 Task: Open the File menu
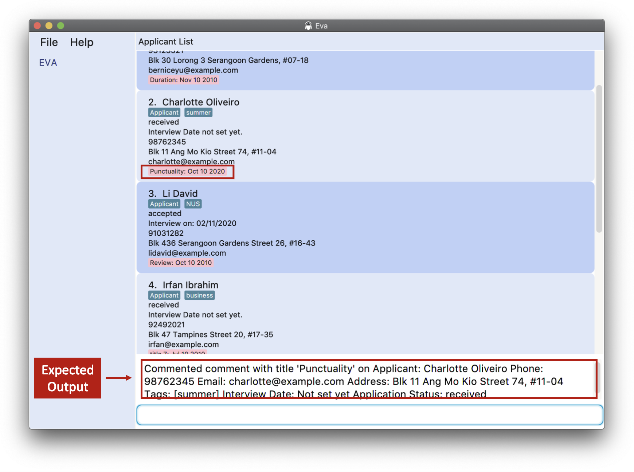click(49, 42)
